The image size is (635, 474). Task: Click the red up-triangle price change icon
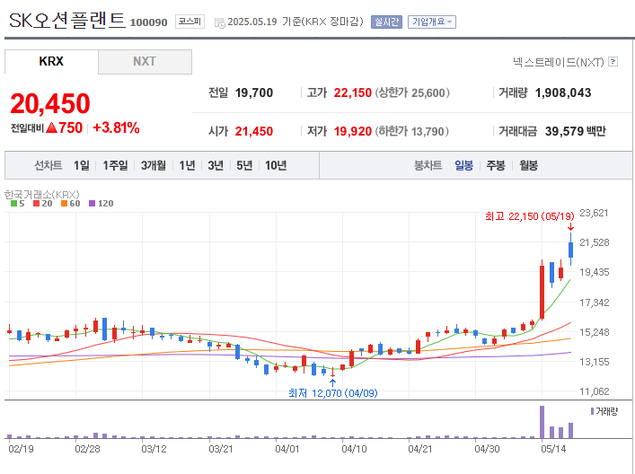(52, 127)
